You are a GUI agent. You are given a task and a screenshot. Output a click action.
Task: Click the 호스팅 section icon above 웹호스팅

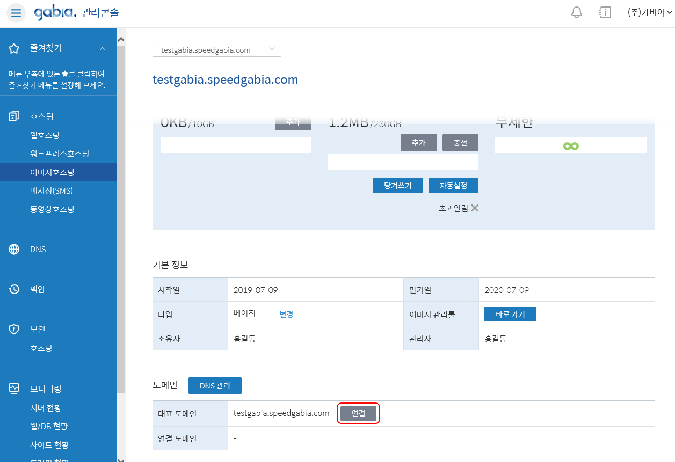tap(14, 116)
